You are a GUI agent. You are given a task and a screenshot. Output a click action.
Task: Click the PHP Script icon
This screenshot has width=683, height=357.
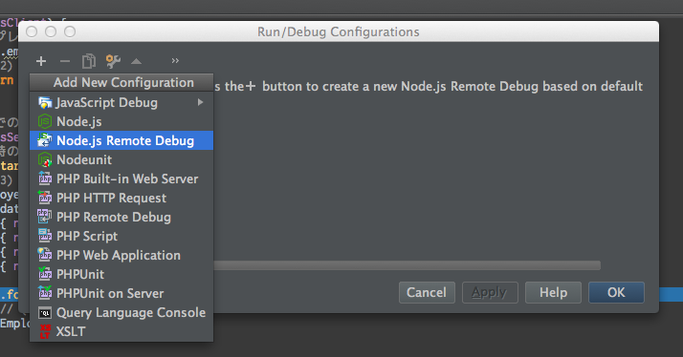point(45,236)
